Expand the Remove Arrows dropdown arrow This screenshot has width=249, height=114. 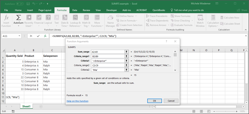(169, 25)
